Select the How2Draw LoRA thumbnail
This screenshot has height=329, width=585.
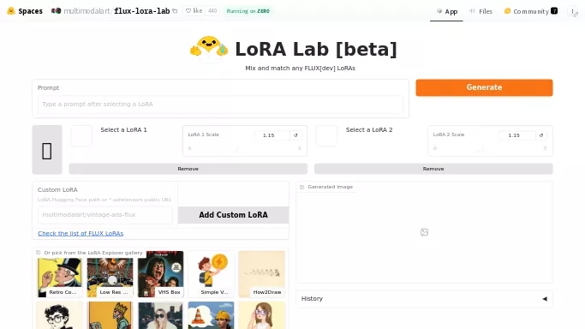[x=261, y=274]
